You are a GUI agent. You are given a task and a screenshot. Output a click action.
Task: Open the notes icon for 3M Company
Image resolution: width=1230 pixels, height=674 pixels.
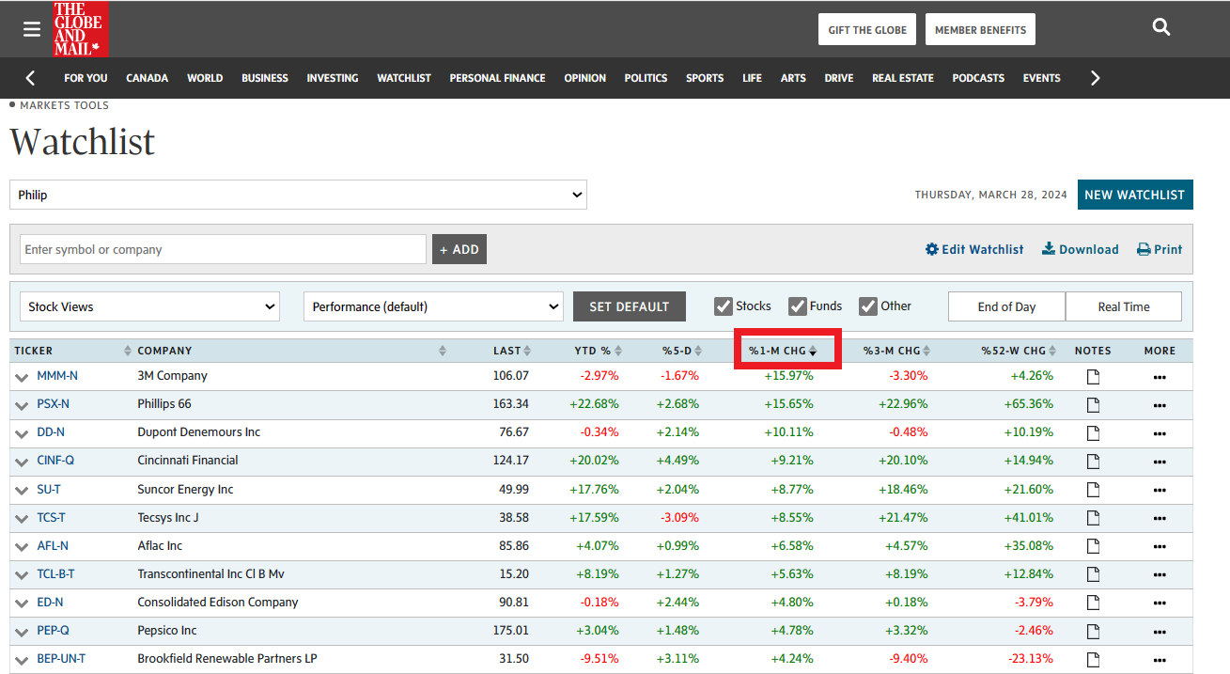1093,377
